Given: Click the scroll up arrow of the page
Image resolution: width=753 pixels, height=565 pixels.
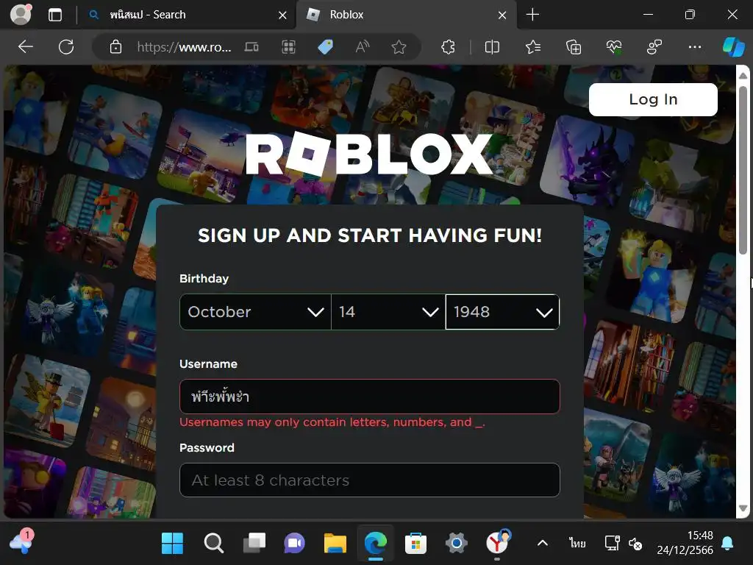Looking at the screenshot, I should (x=743, y=76).
